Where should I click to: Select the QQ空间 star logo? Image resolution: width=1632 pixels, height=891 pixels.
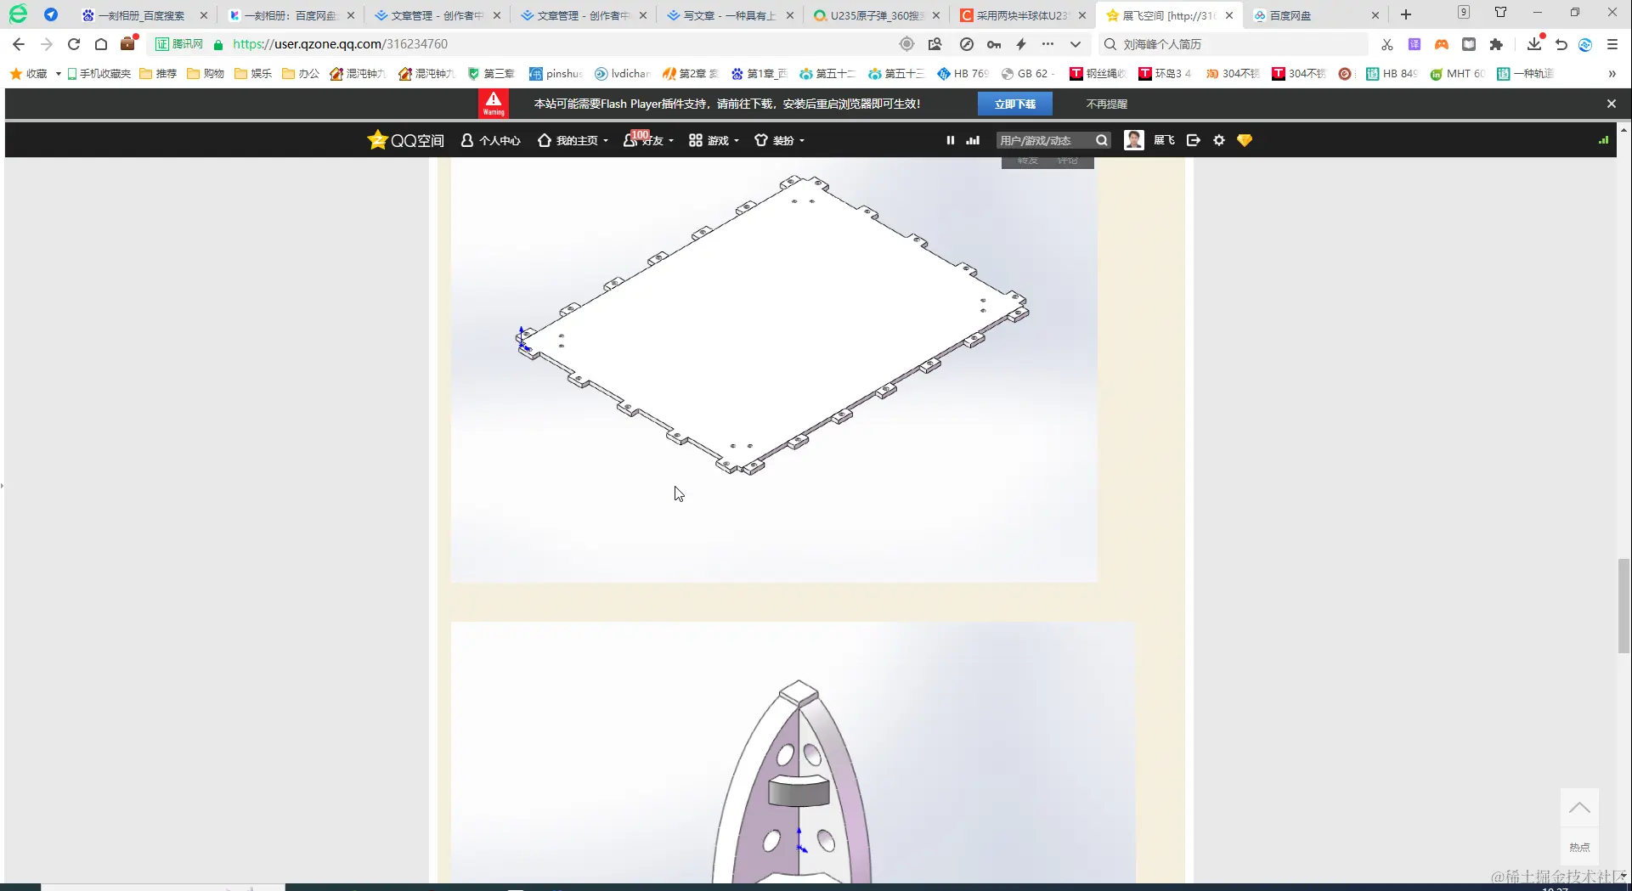[378, 139]
